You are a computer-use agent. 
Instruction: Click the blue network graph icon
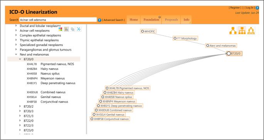pyautogui.click(x=79, y=29)
